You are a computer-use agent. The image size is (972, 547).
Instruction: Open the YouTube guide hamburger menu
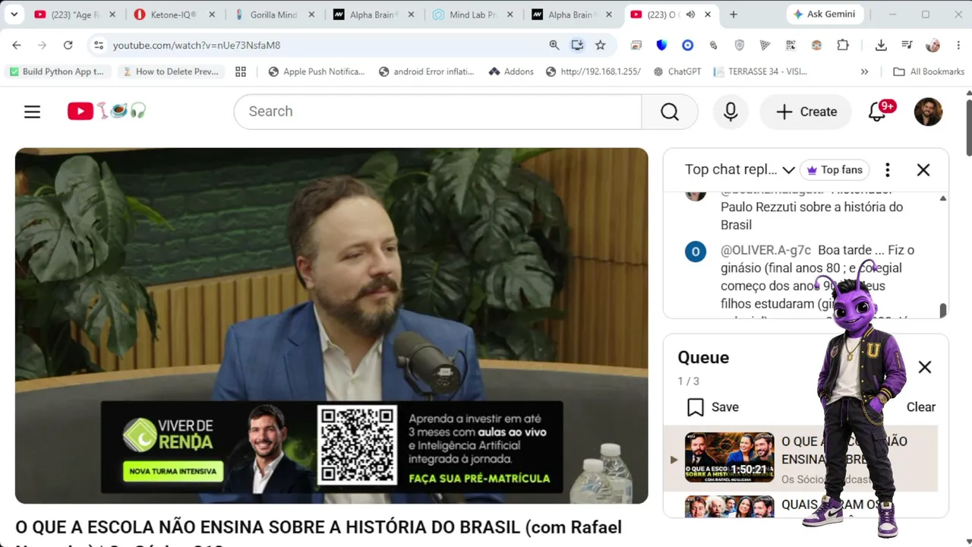(x=32, y=112)
